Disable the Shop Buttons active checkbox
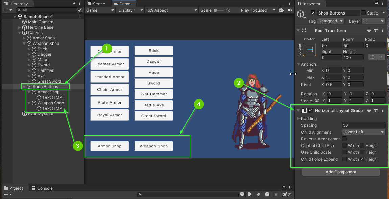This screenshot has height=199, width=389. (x=313, y=13)
